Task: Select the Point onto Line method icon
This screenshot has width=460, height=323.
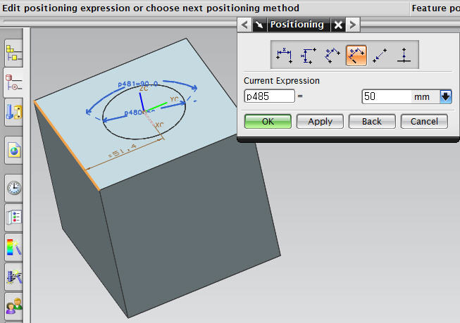Action: 404,55
